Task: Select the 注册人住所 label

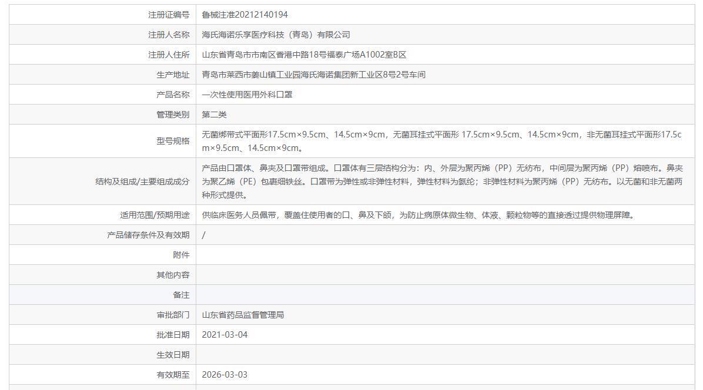Action: coord(169,55)
